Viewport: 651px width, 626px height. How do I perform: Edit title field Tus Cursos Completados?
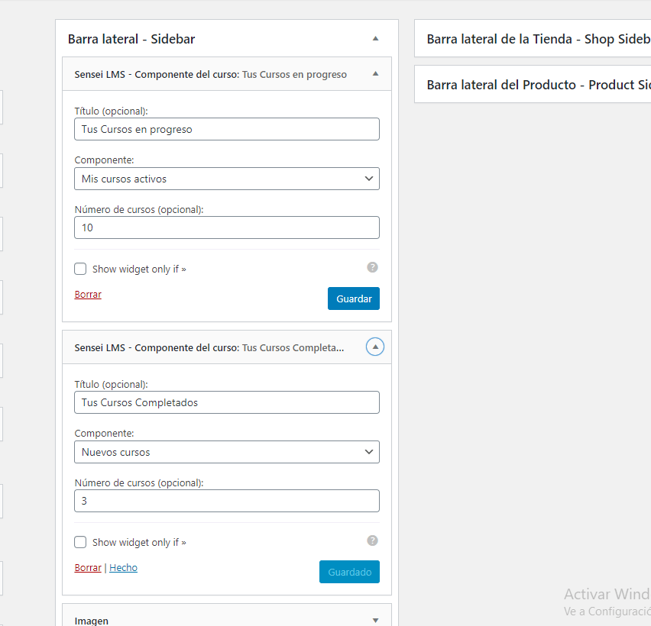tap(227, 402)
